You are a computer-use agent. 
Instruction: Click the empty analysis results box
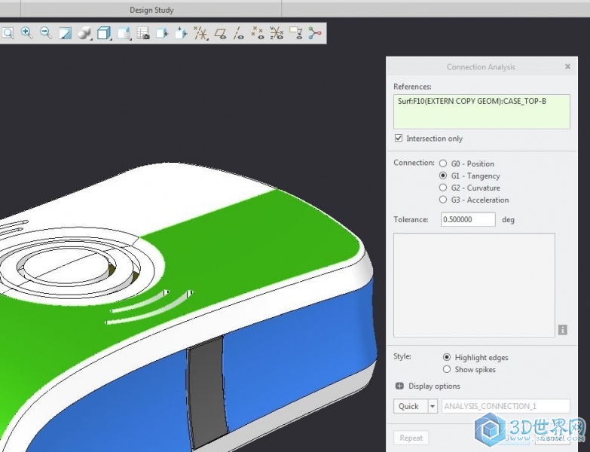(x=474, y=285)
